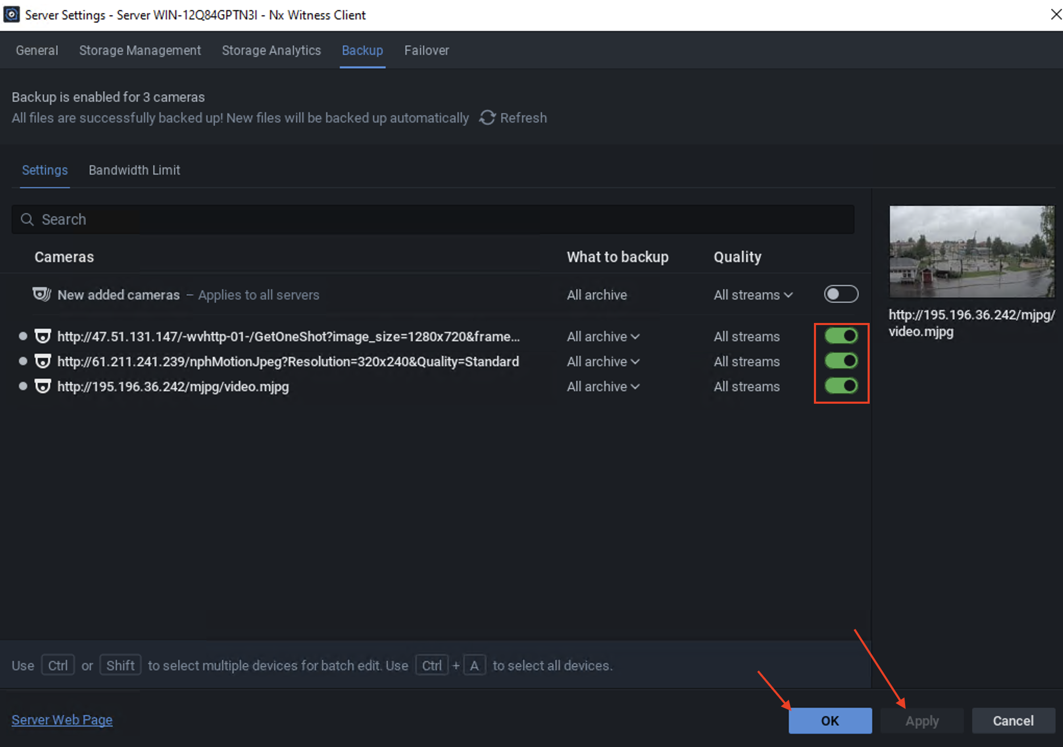Image resolution: width=1063 pixels, height=747 pixels.
Task: Enable backup for new added cameras
Action: [840, 294]
